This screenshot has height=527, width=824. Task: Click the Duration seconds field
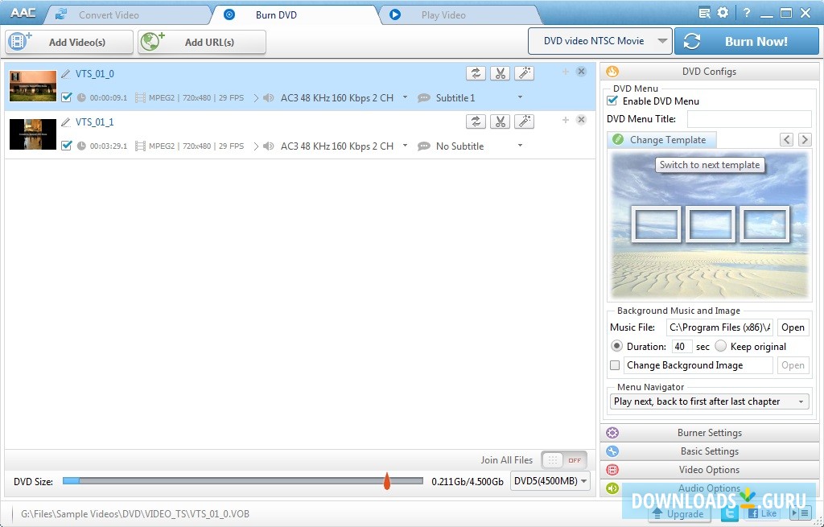[682, 346]
